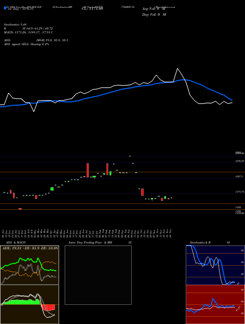The height and width of the screenshot is (324, 245).
Task: Select the 'Avg Vol: 0 M' label
Action: [x=154, y=9]
